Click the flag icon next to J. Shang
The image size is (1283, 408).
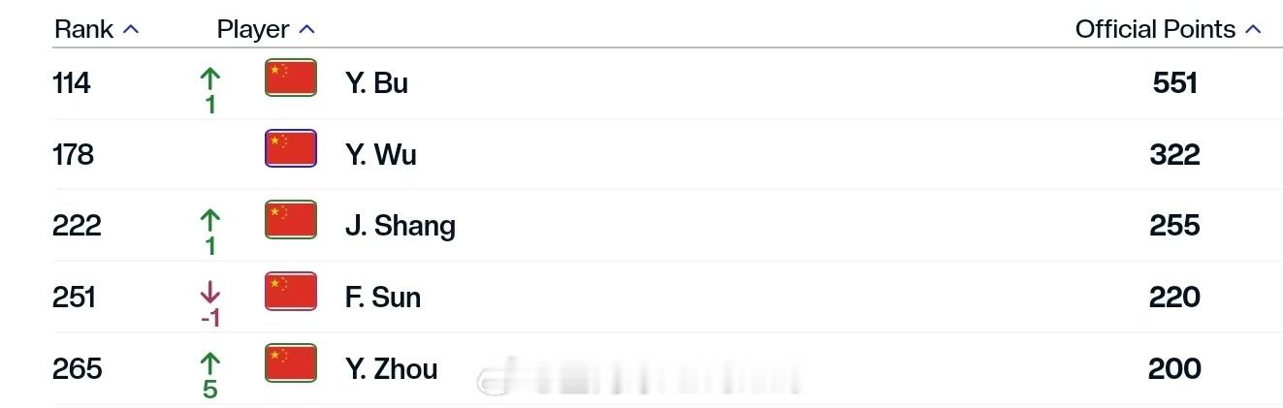coord(291,220)
